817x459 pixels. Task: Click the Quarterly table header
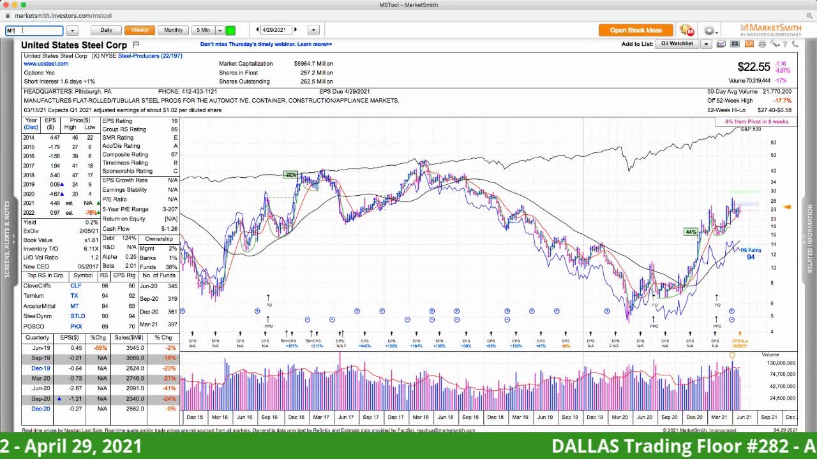tap(37, 337)
